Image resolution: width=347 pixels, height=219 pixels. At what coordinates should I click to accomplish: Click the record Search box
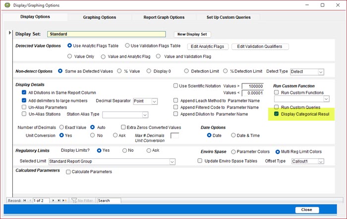[x=109, y=200]
